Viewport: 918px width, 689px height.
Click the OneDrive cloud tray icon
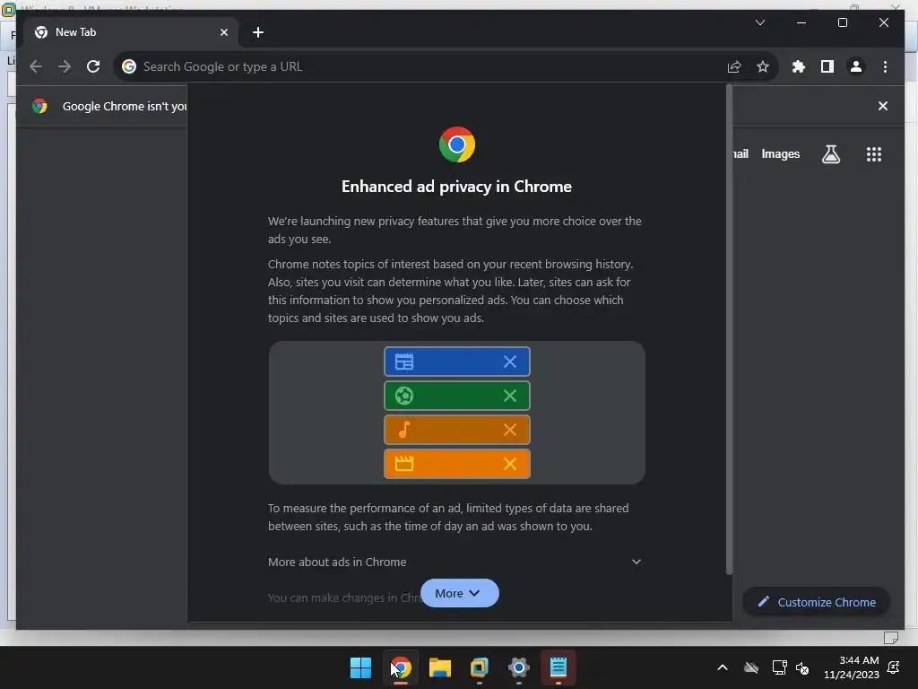[x=751, y=667]
